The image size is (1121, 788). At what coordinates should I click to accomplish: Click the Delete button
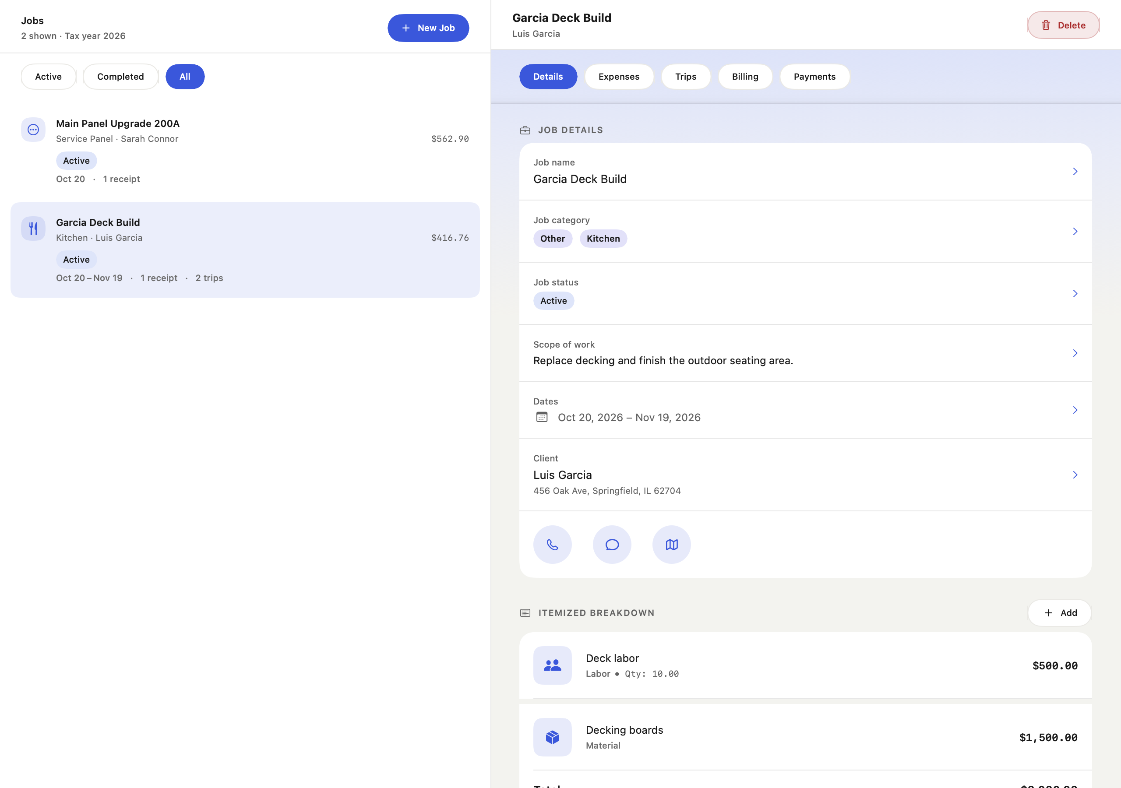1063,25
